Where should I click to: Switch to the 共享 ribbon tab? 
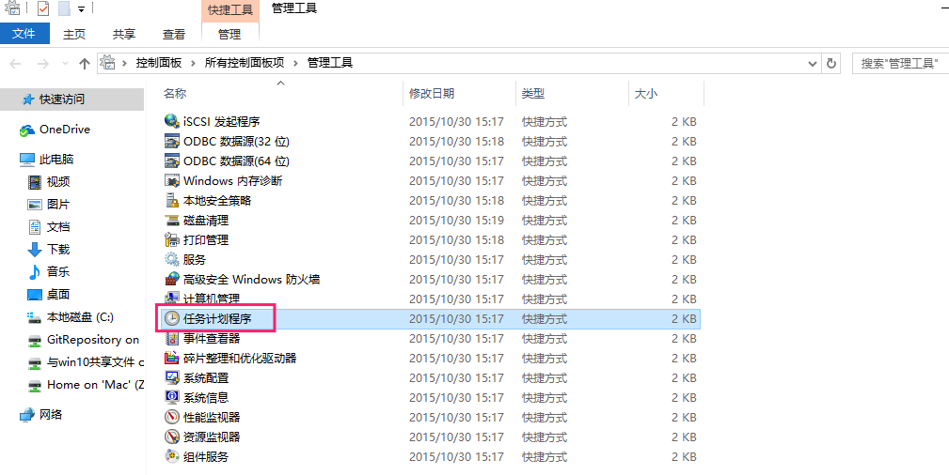pyautogui.click(x=124, y=35)
